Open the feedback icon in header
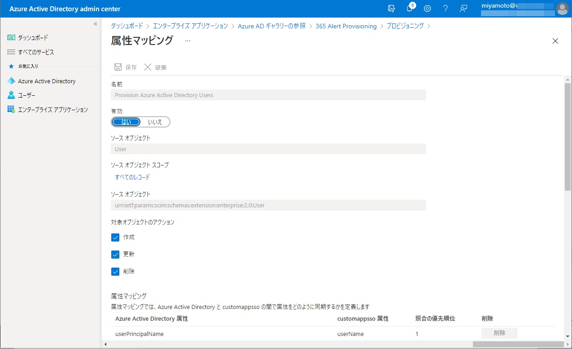The height and width of the screenshot is (349, 572). [x=463, y=9]
